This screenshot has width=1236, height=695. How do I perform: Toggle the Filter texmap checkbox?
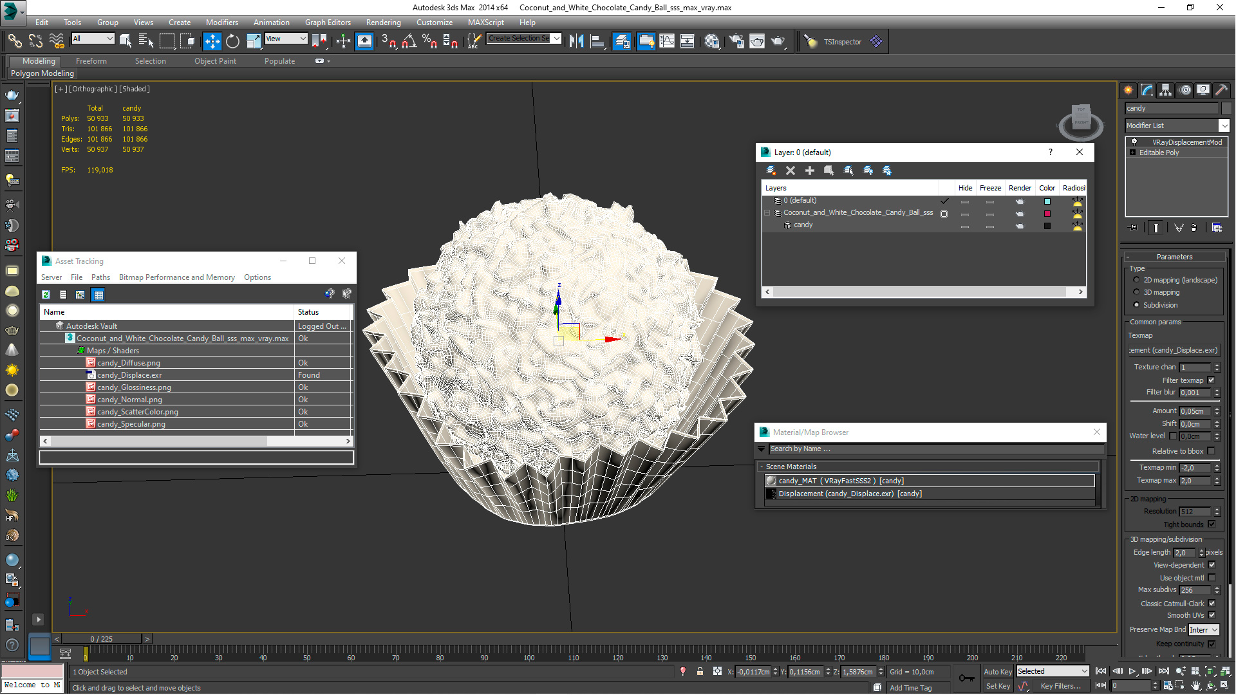[1211, 380]
